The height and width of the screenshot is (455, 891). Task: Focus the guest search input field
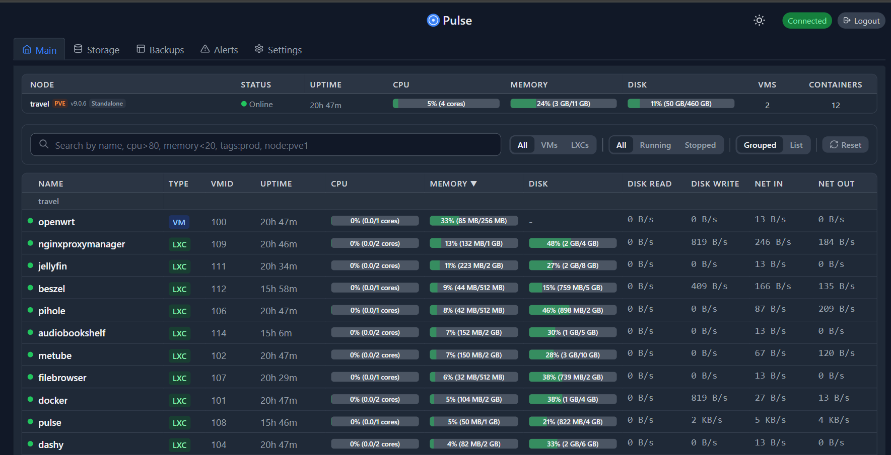(x=272, y=145)
